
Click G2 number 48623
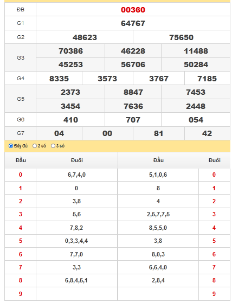click(x=85, y=37)
